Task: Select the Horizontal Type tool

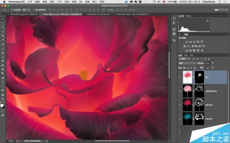Action: pos(3,82)
